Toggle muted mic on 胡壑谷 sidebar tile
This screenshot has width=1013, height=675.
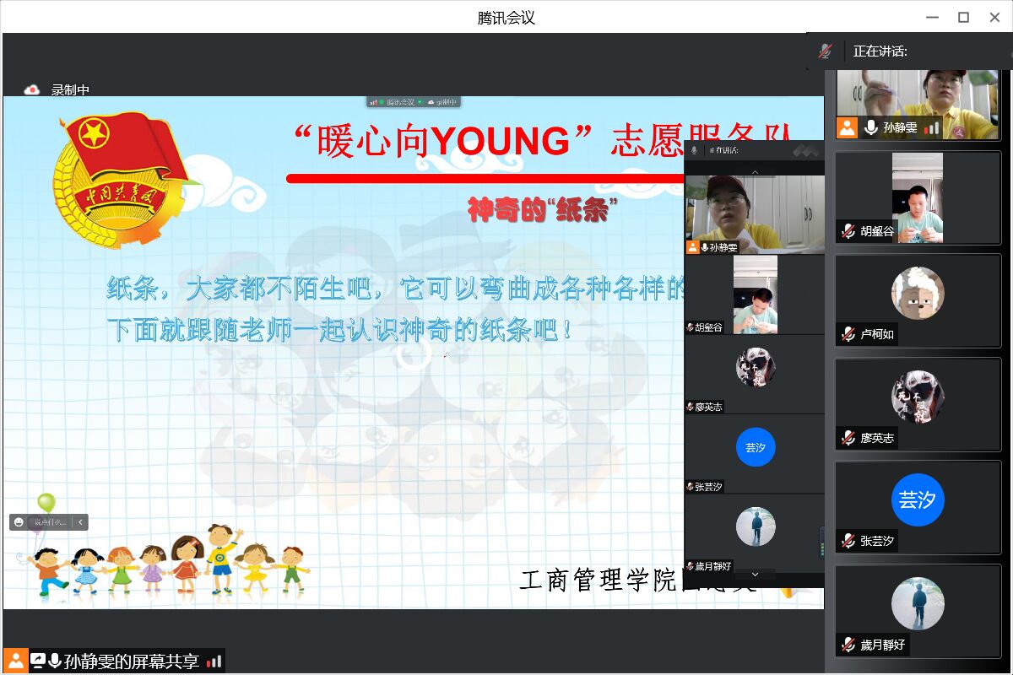coord(848,231)
